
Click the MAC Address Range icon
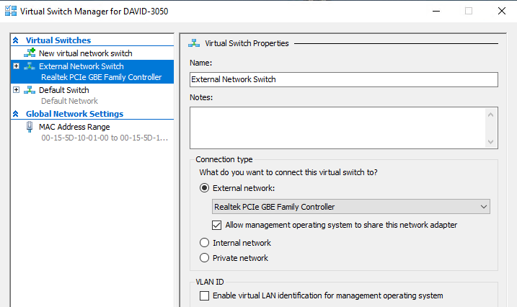[x=30, y=127]
